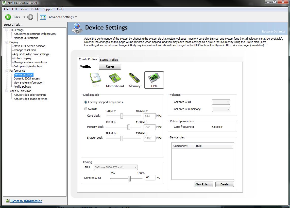Screen dimensions: 290x208
Task: Open Manage 3D settings
Action: (x=26, y=38)
